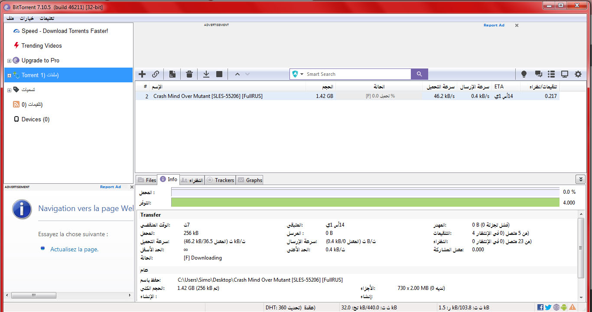
Task: Toggle the detailed info list view icon
Action: tap(551, 74)
